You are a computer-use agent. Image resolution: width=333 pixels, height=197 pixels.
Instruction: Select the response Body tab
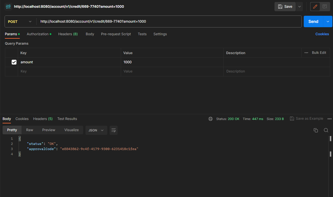coord(7,119)
